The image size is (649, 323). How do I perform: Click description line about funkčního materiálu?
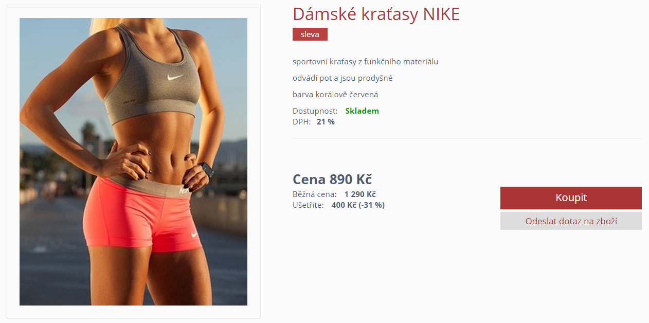click(x=365, y=62)
